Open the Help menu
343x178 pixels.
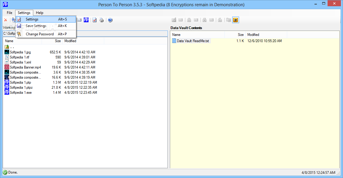[39, 13]
